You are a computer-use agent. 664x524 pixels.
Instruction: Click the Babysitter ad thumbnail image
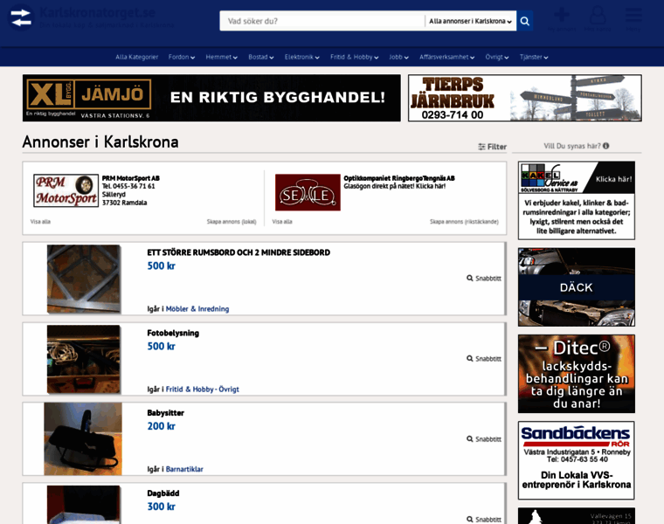pos(83,439)
